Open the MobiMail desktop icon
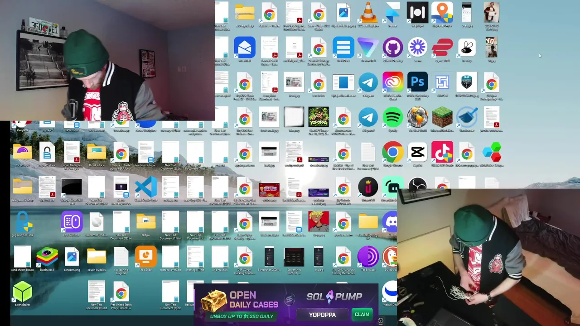580x326 pixels. (245, 48)
